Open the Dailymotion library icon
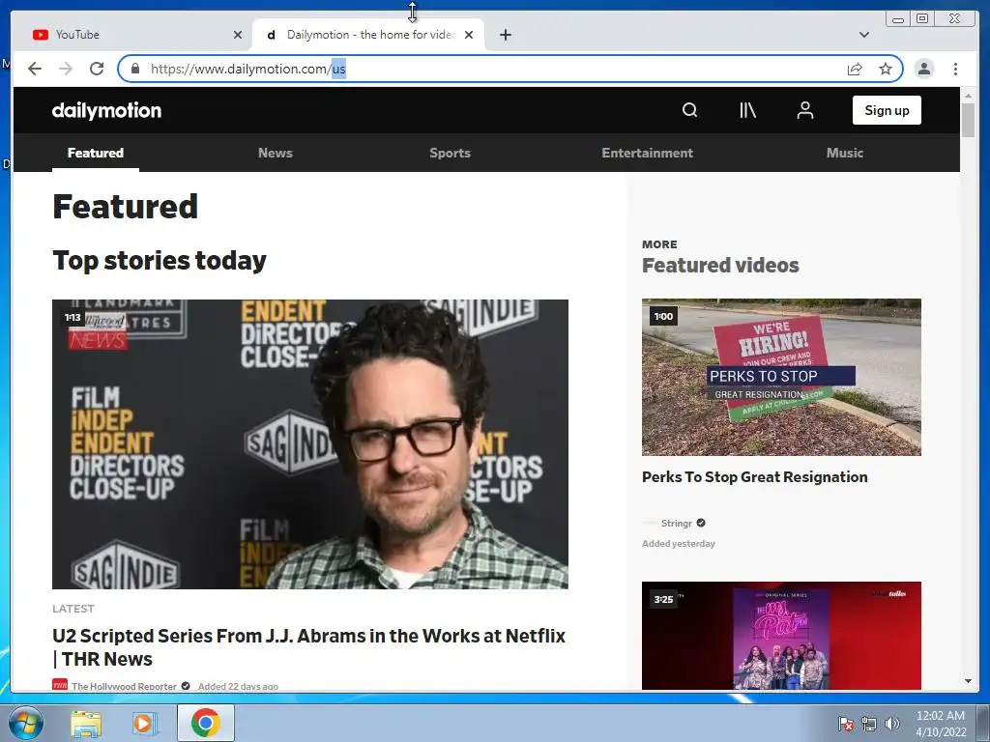The width and height of the screenshot is (990, 742). click(x=747, y=110)
